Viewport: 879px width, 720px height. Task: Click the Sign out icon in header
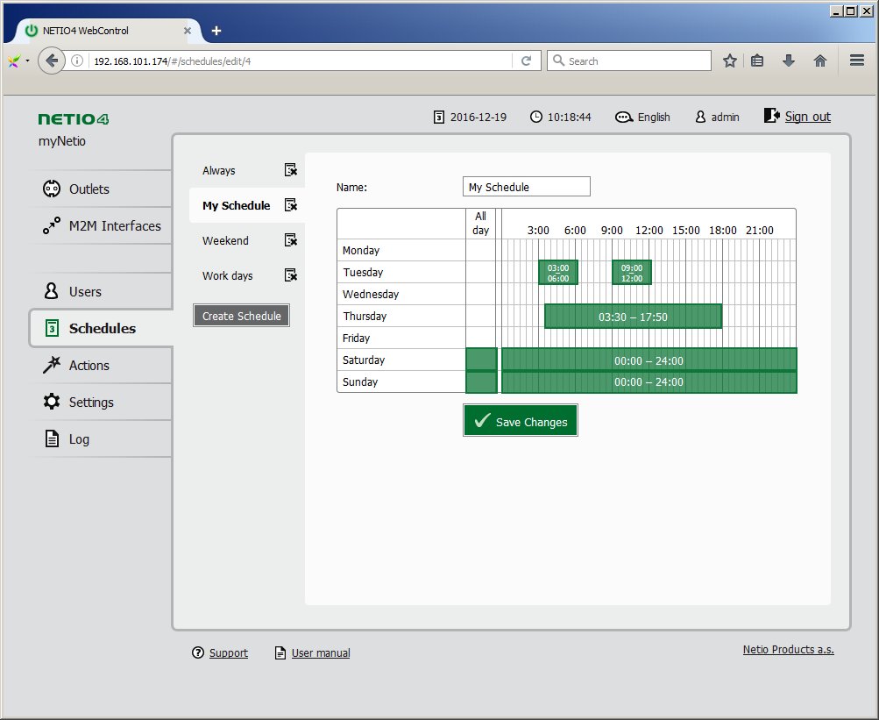(x=771, y=116)
